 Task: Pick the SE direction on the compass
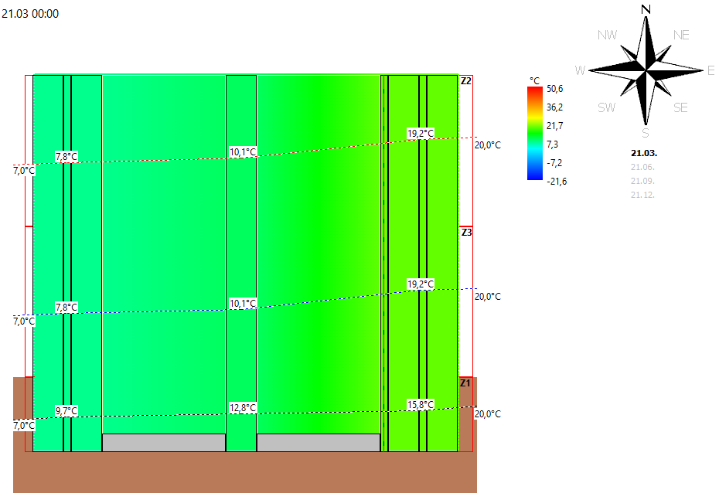[x=680, y=108]
